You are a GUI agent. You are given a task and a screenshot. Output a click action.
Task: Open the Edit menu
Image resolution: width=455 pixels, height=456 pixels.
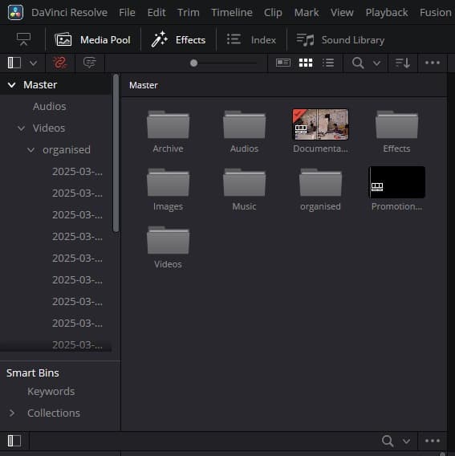[x=156, y=13]
